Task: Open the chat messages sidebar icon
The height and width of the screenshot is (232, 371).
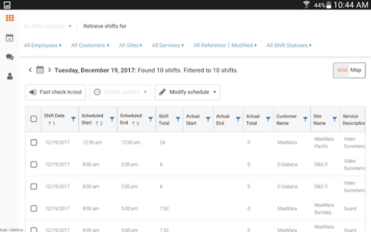Action: click(10, 57)
